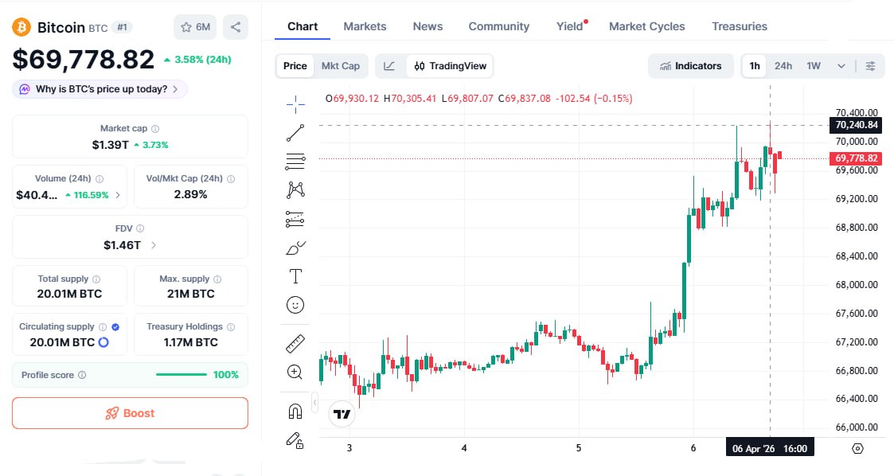894x476 pixels.
Task: Switch to the Market Cycles tab
Action: [646, 26]
